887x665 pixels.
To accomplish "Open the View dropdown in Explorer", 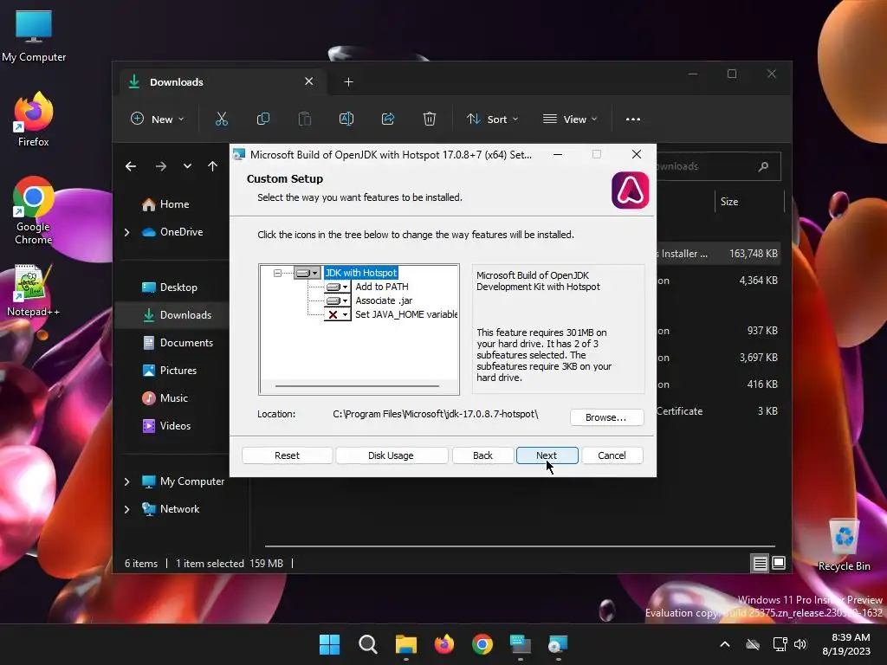I will (570, 119).
